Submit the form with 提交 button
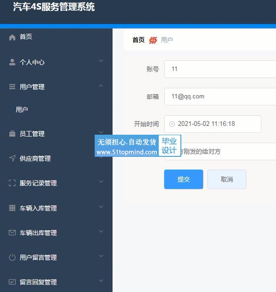The width and height of the screenshot is (276, 292). pos(184,179)
